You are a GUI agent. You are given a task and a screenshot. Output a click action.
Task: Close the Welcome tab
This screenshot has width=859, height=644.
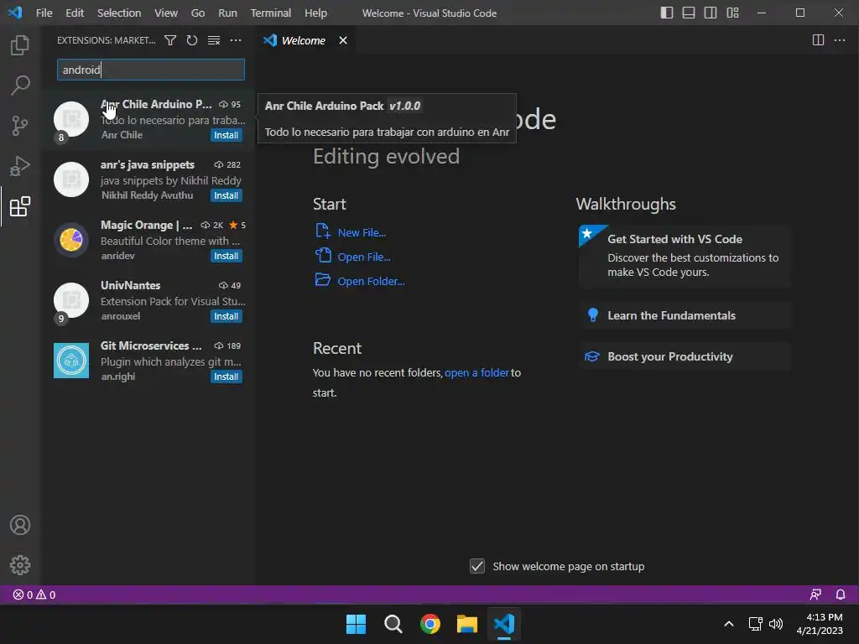point(343,40)
